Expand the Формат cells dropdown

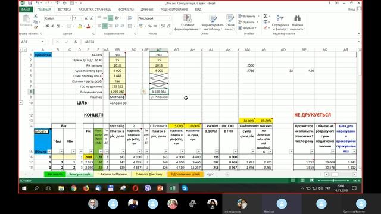(256, 28)
